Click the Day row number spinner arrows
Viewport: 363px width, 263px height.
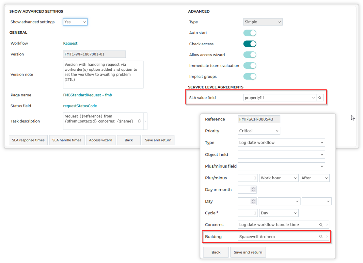253,201
